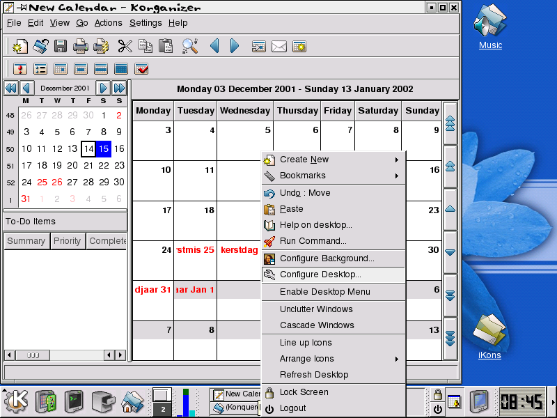Switch to the Day view icon

[61, 68]
